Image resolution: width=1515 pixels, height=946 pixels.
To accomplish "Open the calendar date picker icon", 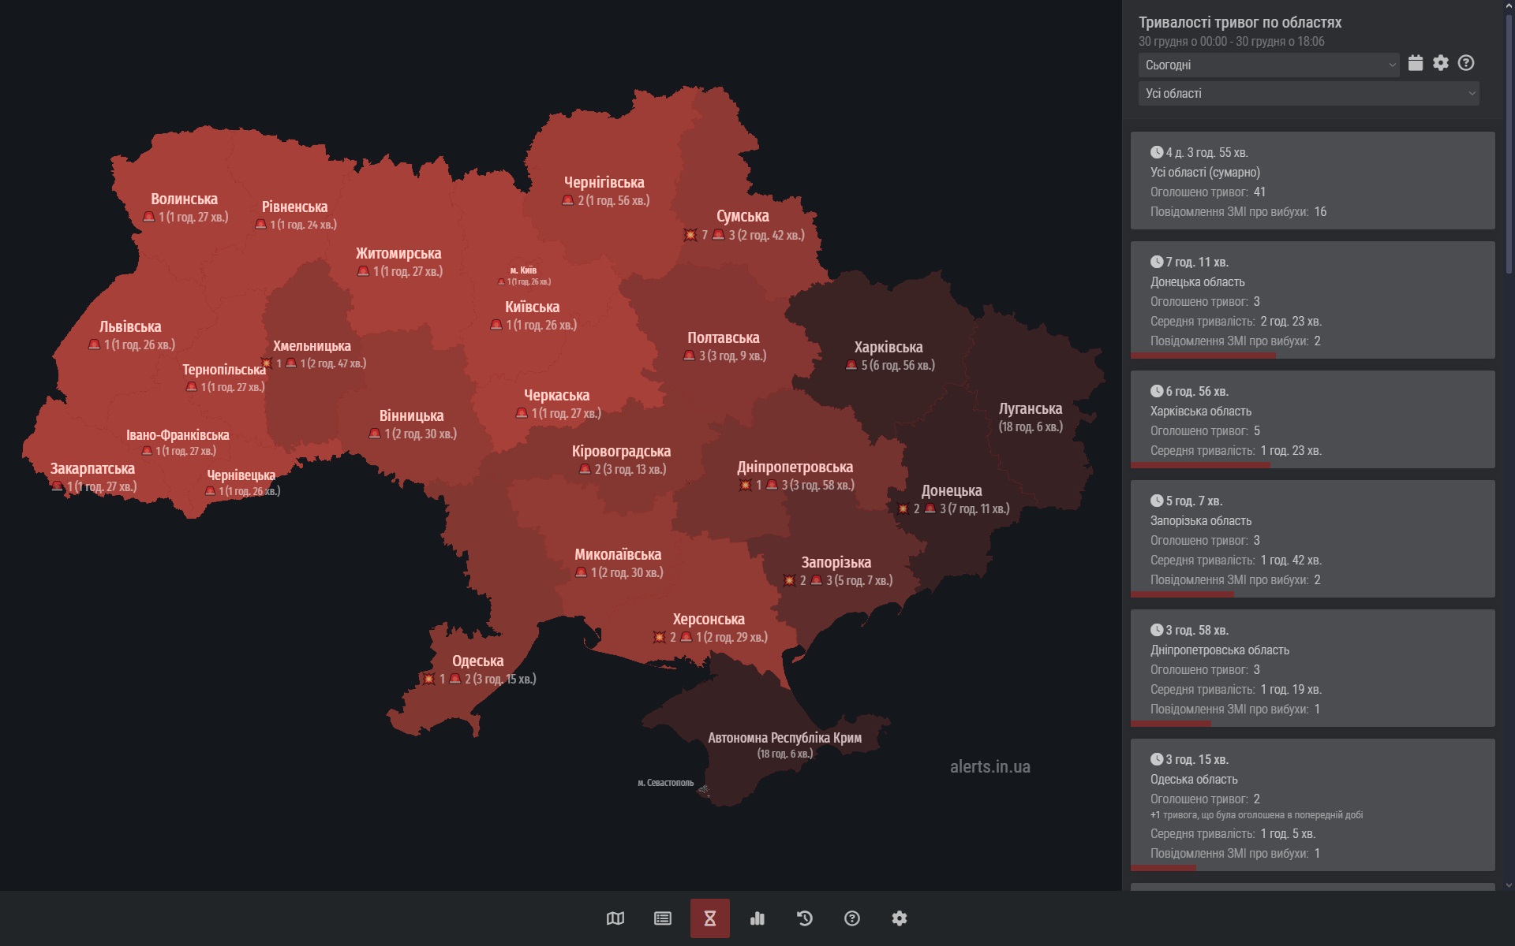I will pyautogui.click(x=1416, y=63).
